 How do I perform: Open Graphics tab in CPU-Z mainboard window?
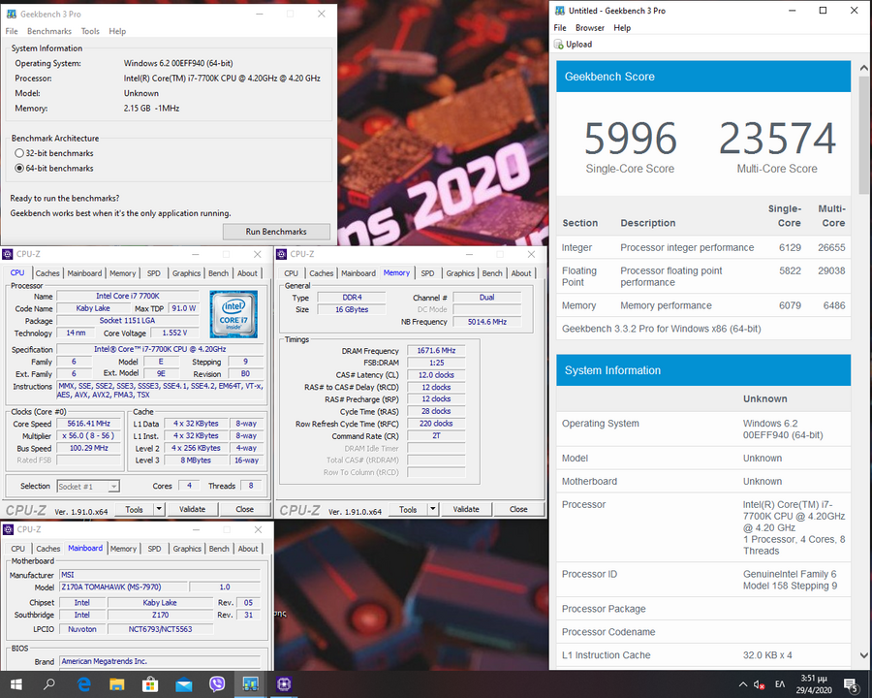[187, 549]
